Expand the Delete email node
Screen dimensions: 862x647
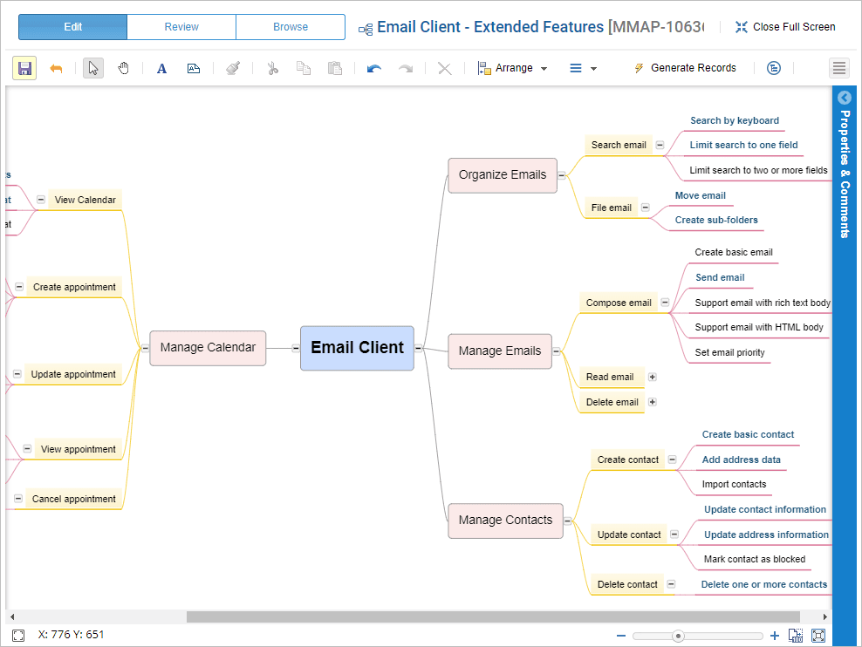coord(652,402)
